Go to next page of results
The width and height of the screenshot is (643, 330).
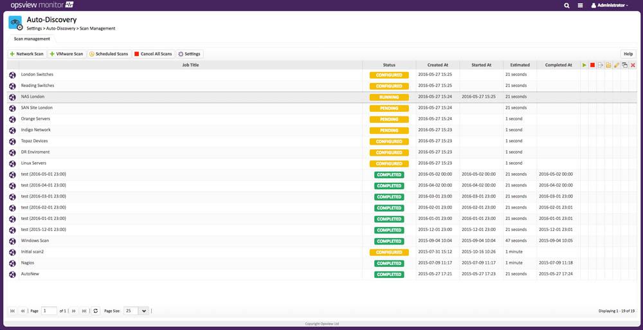[x=74, y=311]
